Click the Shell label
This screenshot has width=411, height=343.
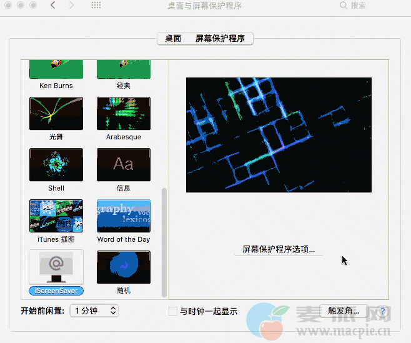click(x=56, y=188)
